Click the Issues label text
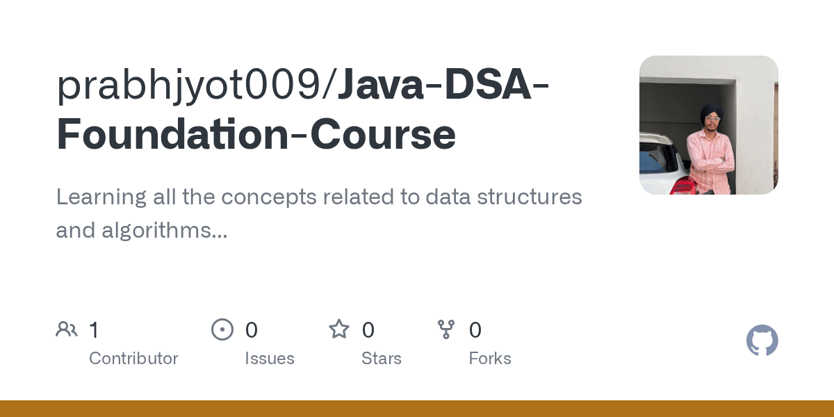The width and height of the screenshot is (834, 417). 269,359
